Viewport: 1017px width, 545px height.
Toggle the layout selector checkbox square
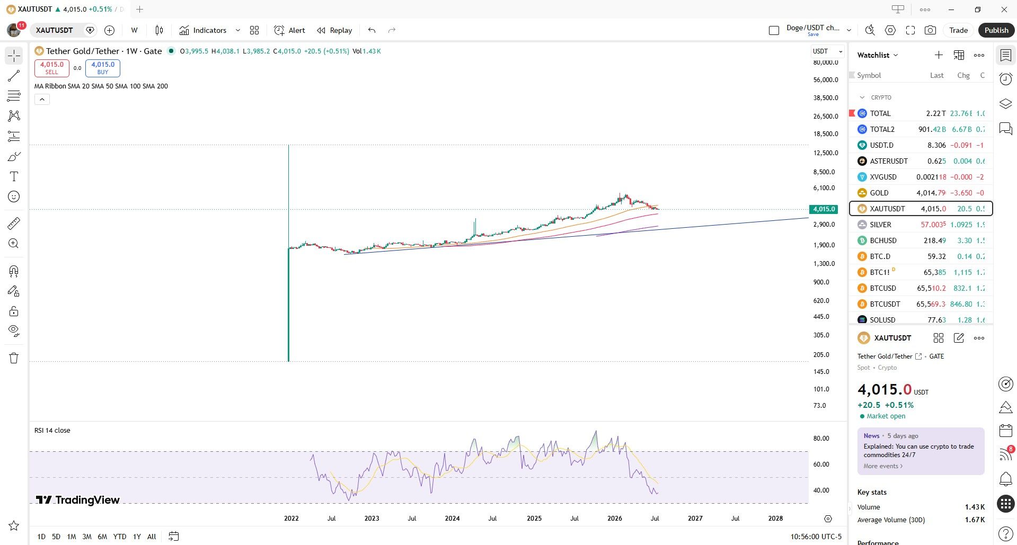(x=774, y=31)
